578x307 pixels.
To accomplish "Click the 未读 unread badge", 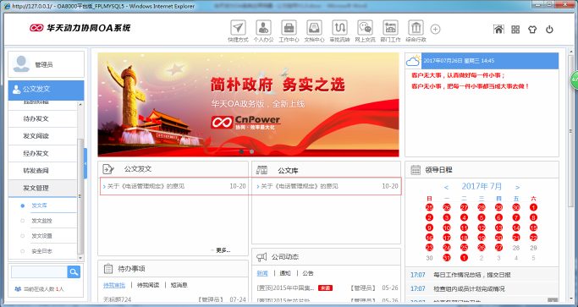I will pos(325,288).
